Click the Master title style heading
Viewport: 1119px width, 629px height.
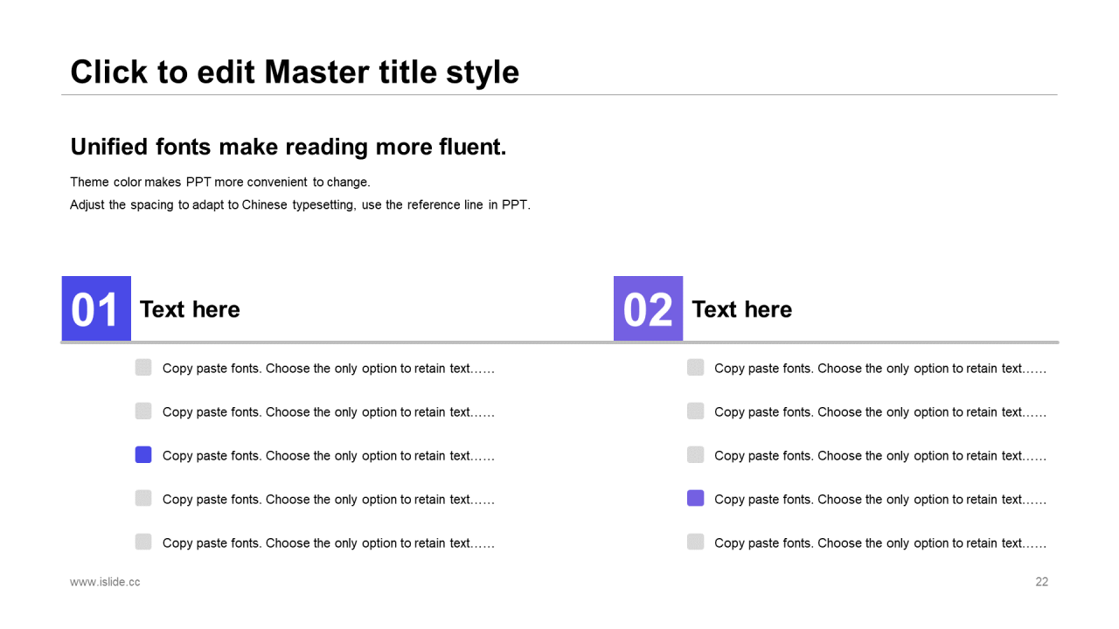click(295, 72)
